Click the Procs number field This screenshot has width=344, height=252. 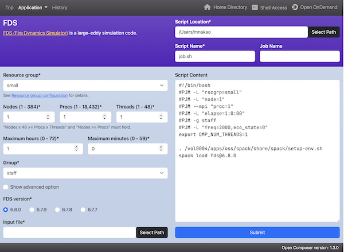coord(85,117)
